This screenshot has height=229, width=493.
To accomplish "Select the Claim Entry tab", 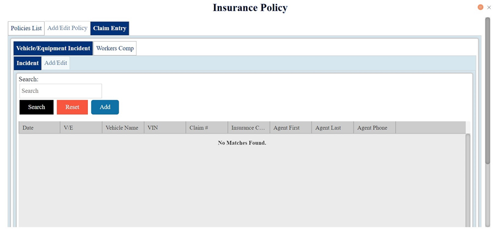I will click(x=109, y=28).
